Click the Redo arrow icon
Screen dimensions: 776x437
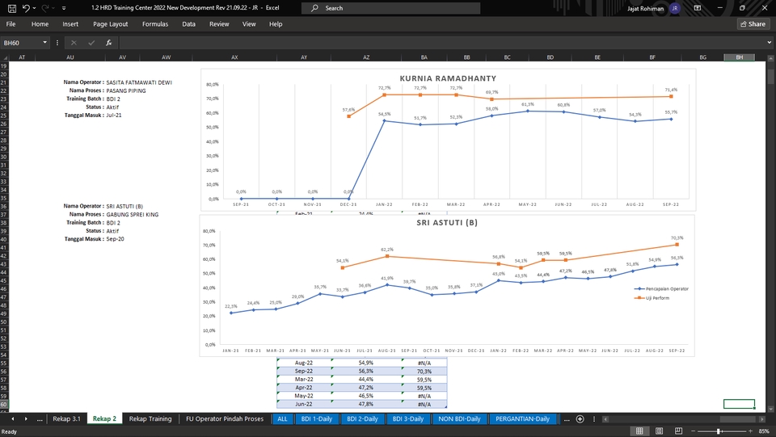tap(44, 8)
